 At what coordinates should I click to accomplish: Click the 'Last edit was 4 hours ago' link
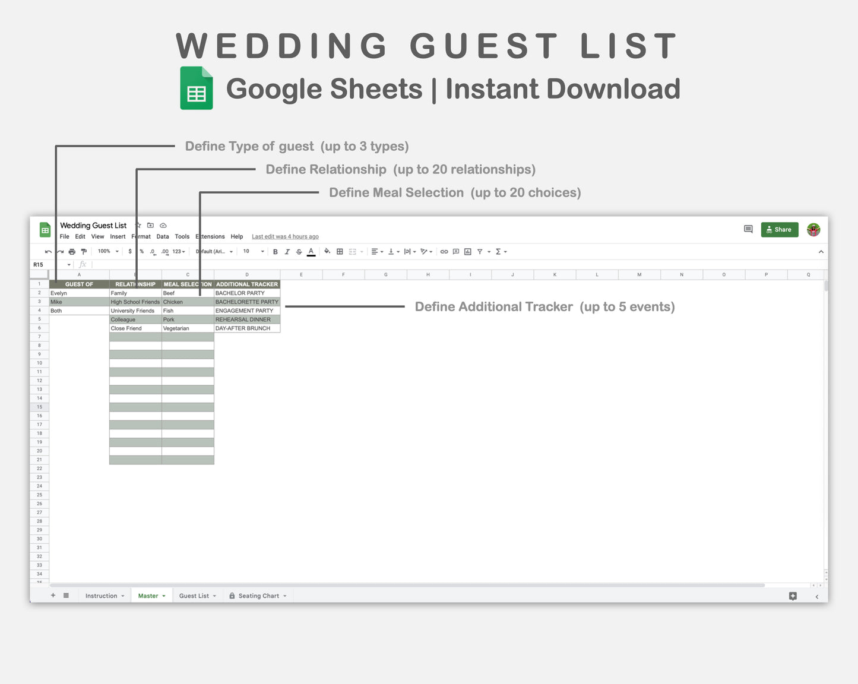click(285, 236)
